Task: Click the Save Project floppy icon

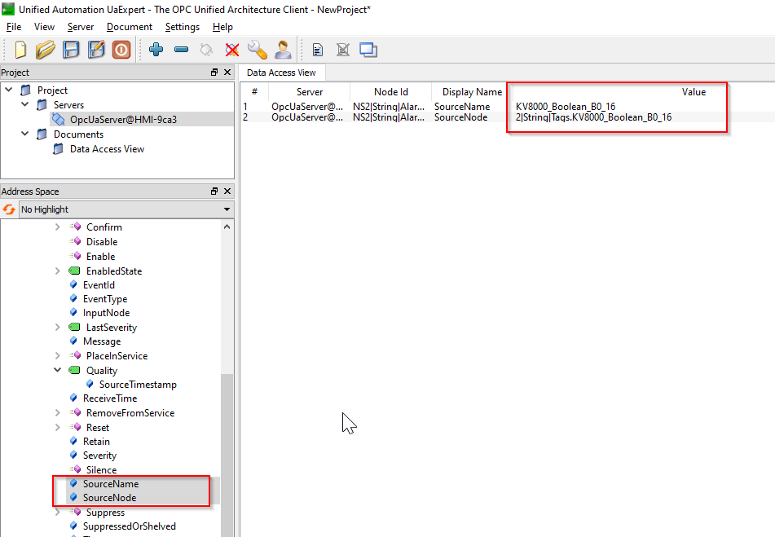Action: (71, 50)
